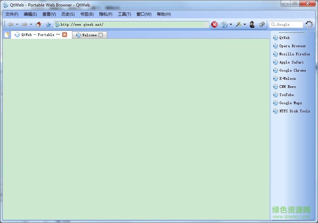
Task: Open settings via the gear icon
Action: [x=262, y=24]
